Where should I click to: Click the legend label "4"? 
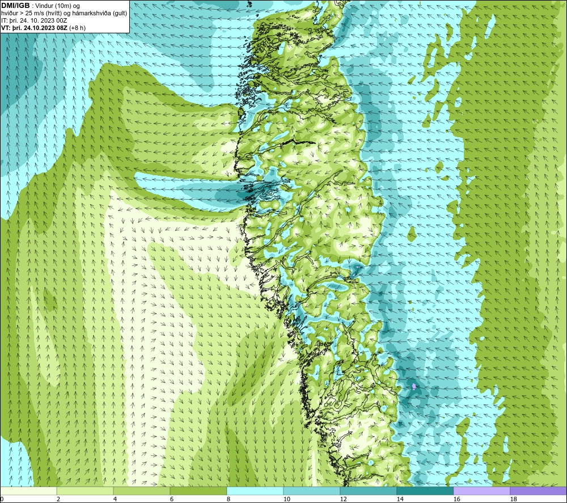(x=115, y=499)
